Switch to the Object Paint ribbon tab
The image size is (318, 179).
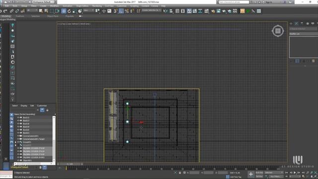click(x=53, y=16)
